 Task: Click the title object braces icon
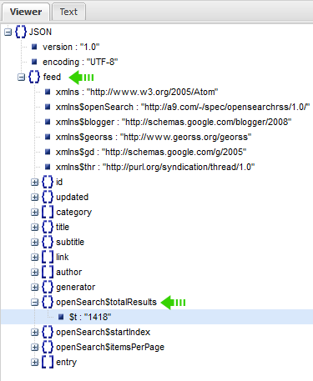pos(48,227)
